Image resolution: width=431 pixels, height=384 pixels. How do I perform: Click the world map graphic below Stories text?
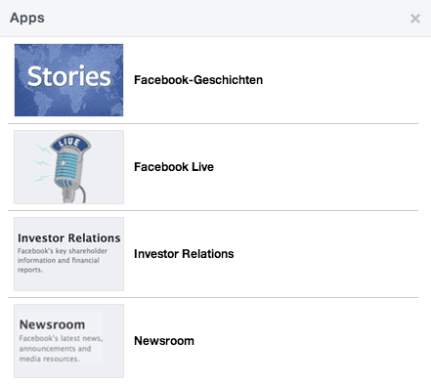click(x=68, y=103)
